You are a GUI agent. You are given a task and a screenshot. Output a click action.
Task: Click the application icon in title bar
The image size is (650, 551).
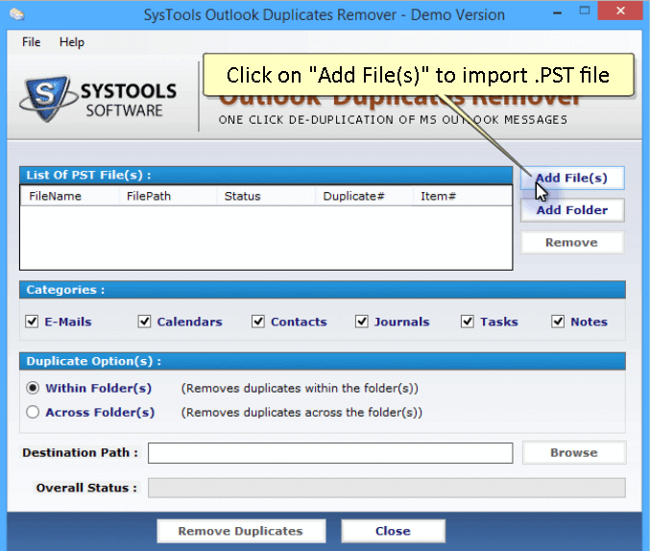coord(17,14)
